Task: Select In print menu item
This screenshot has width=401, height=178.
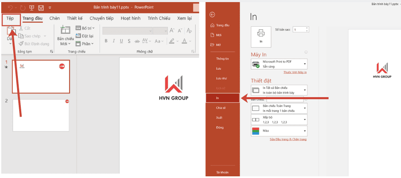Action: [x=222, y=98]
